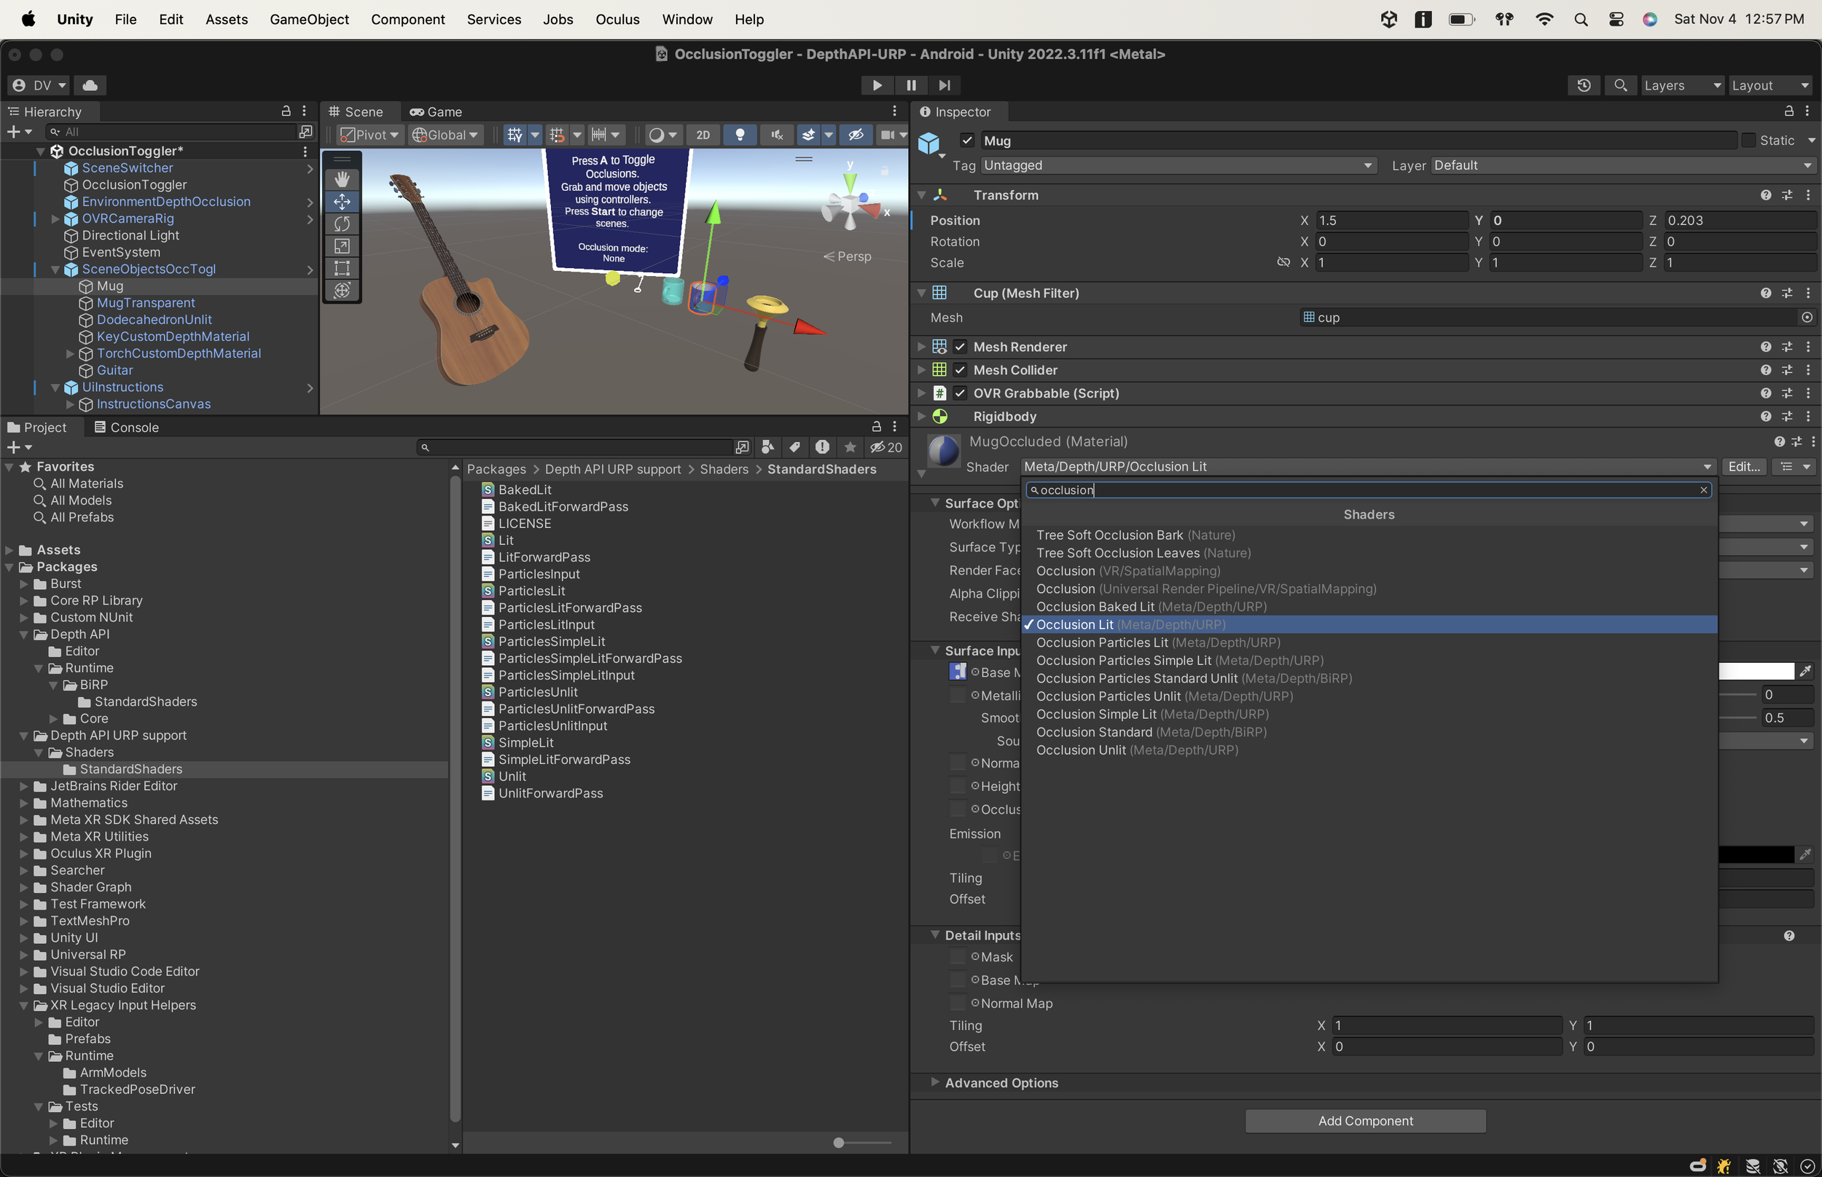The image size is (1822, 1177).
Task: Open the Untagged tag dropdown
Action: point(1178,165)
